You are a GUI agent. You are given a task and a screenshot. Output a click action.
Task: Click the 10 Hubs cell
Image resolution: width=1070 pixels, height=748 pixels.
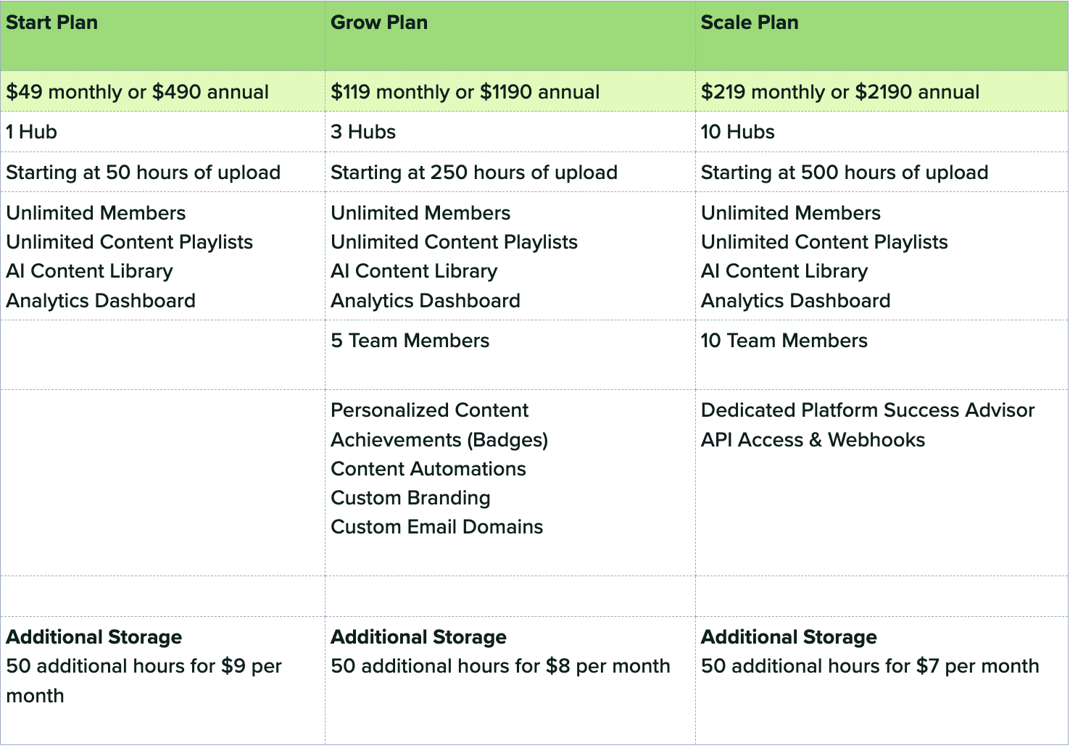pyautogui.click(x=738, y=132)
